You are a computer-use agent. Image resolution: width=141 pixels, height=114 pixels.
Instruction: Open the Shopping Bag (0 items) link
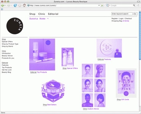pos(120,21)
